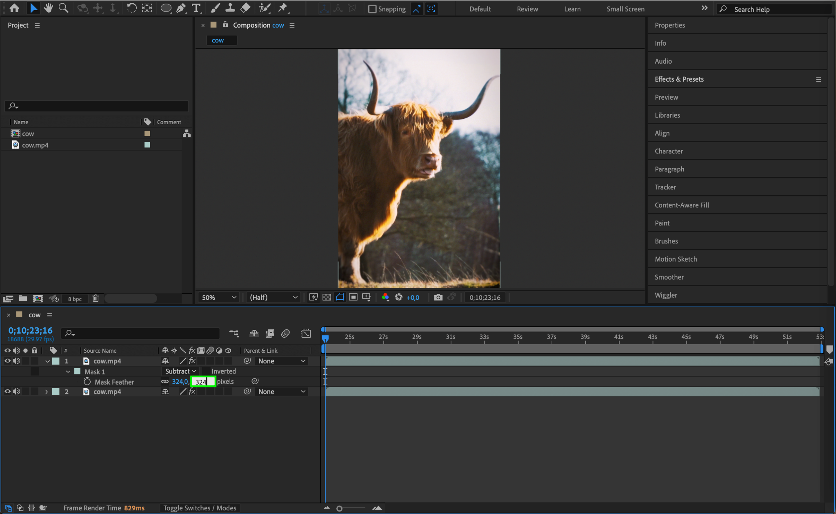Open the 50% magnification dropdown

pos(219,297)
